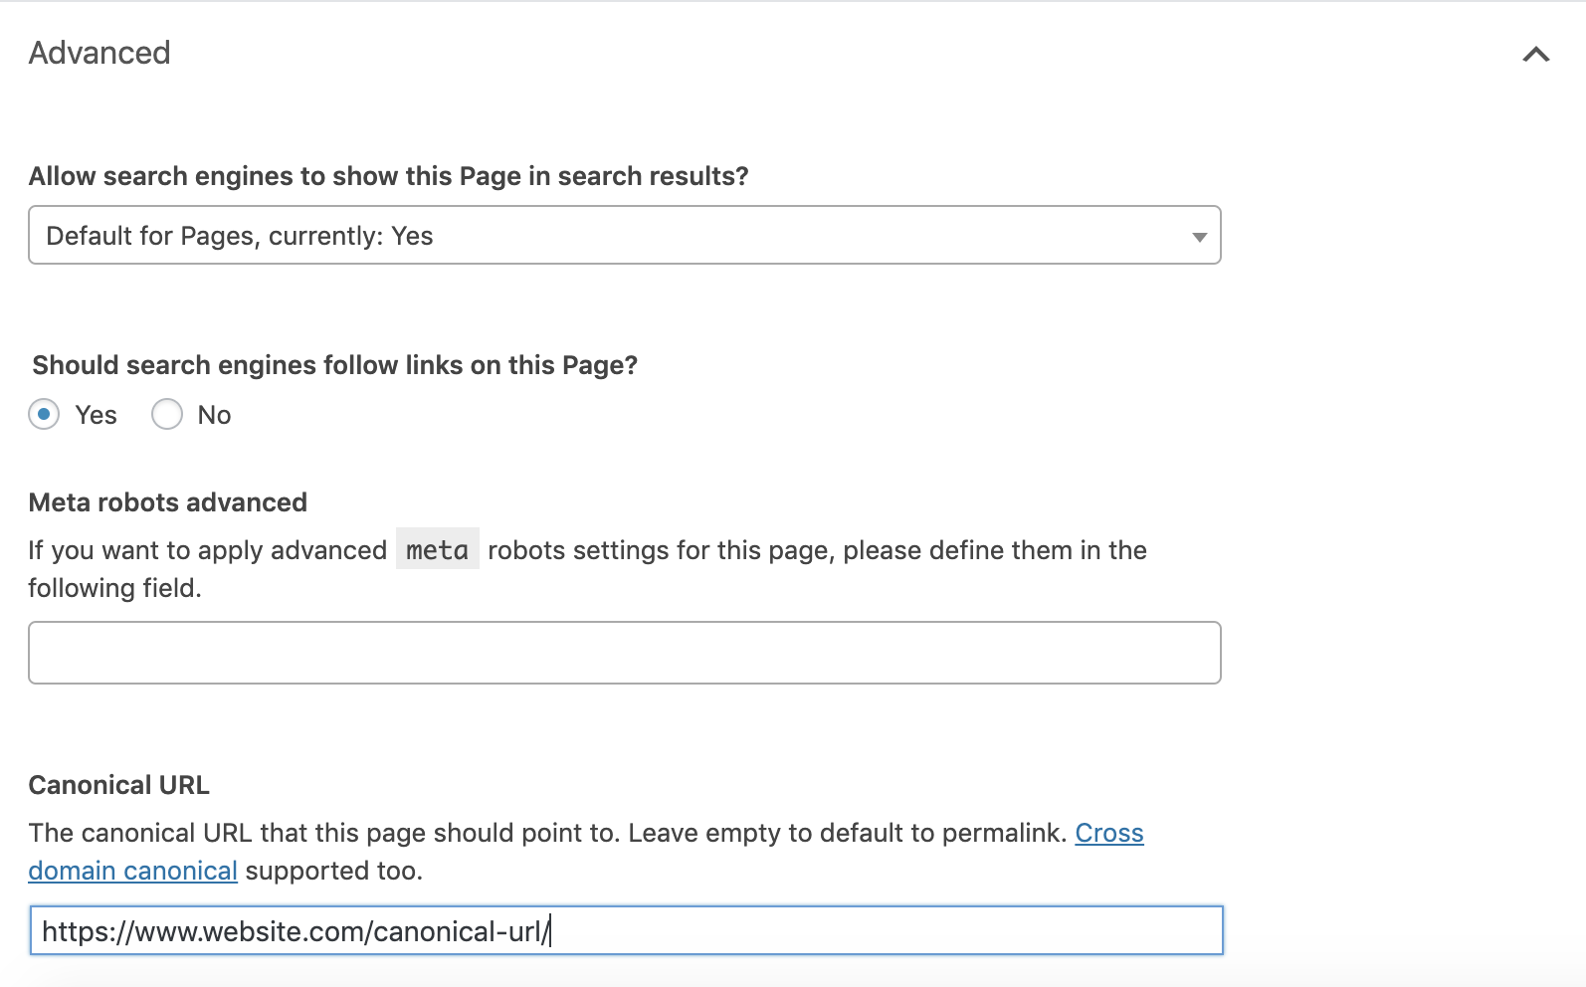Click the 'Yes' label text beside the radio
This screenshot has height=987, width=1586.
(x=96, y=415)
